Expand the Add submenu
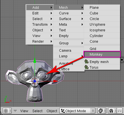Viewport: 124px width, 115px height. click(x=40, y=7)
